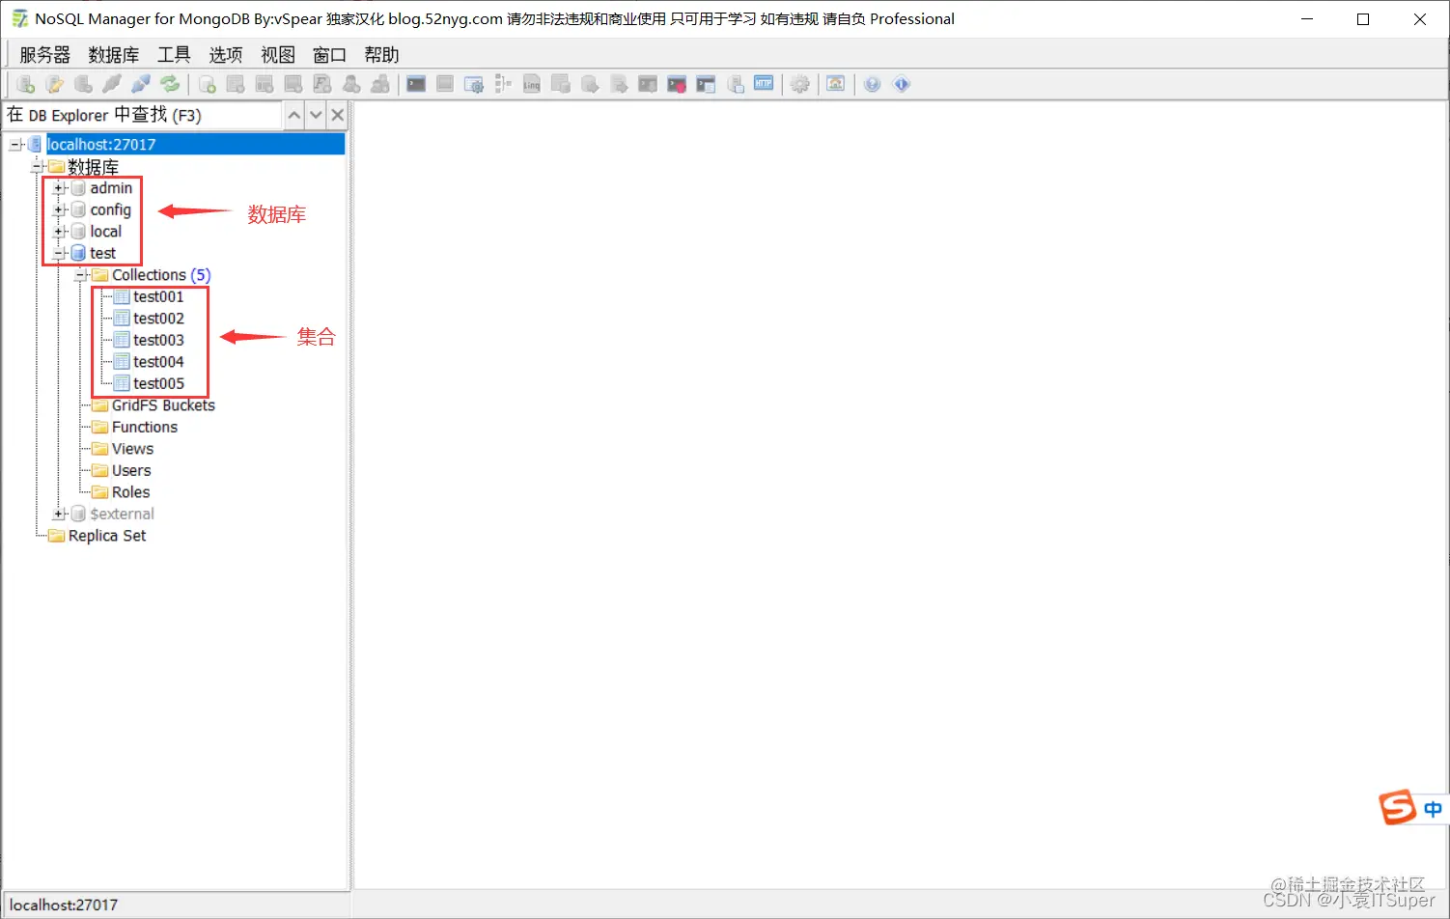Expand the $external database node

(x=60, y=514)
